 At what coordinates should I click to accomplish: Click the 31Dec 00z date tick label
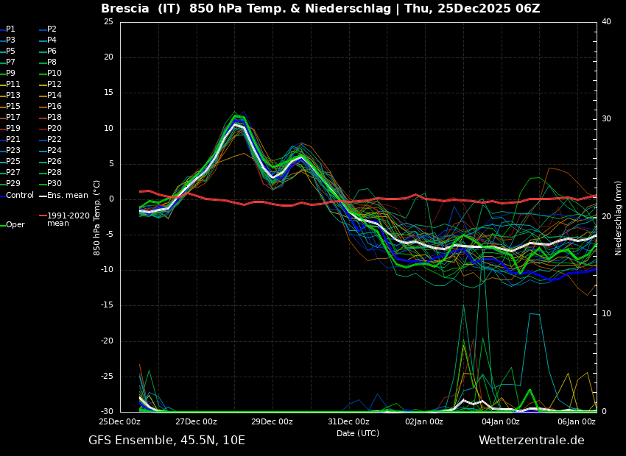pyautogui.click(x=348, y=422)
